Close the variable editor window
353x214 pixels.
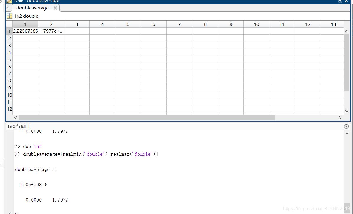point(347,1)
